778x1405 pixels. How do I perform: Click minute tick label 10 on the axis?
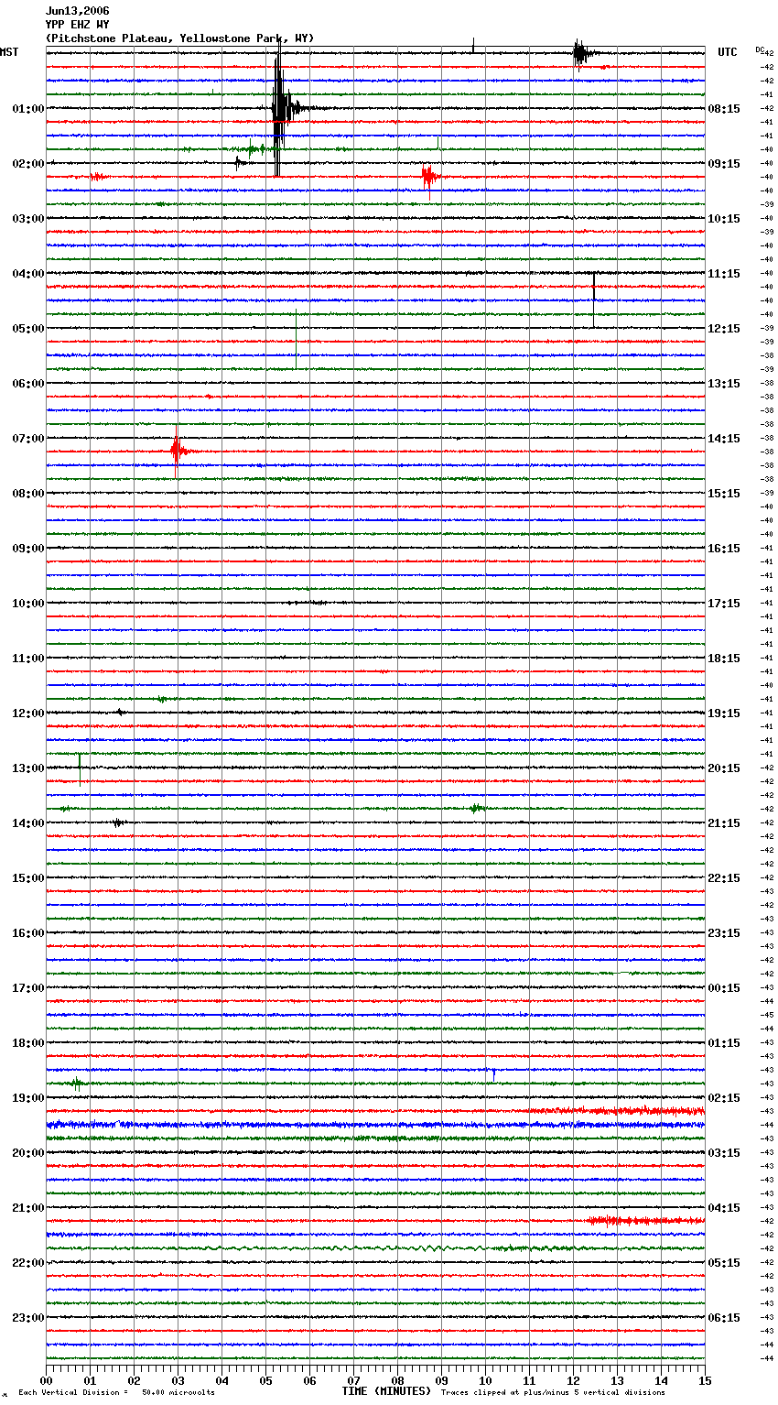[485, 1380]
